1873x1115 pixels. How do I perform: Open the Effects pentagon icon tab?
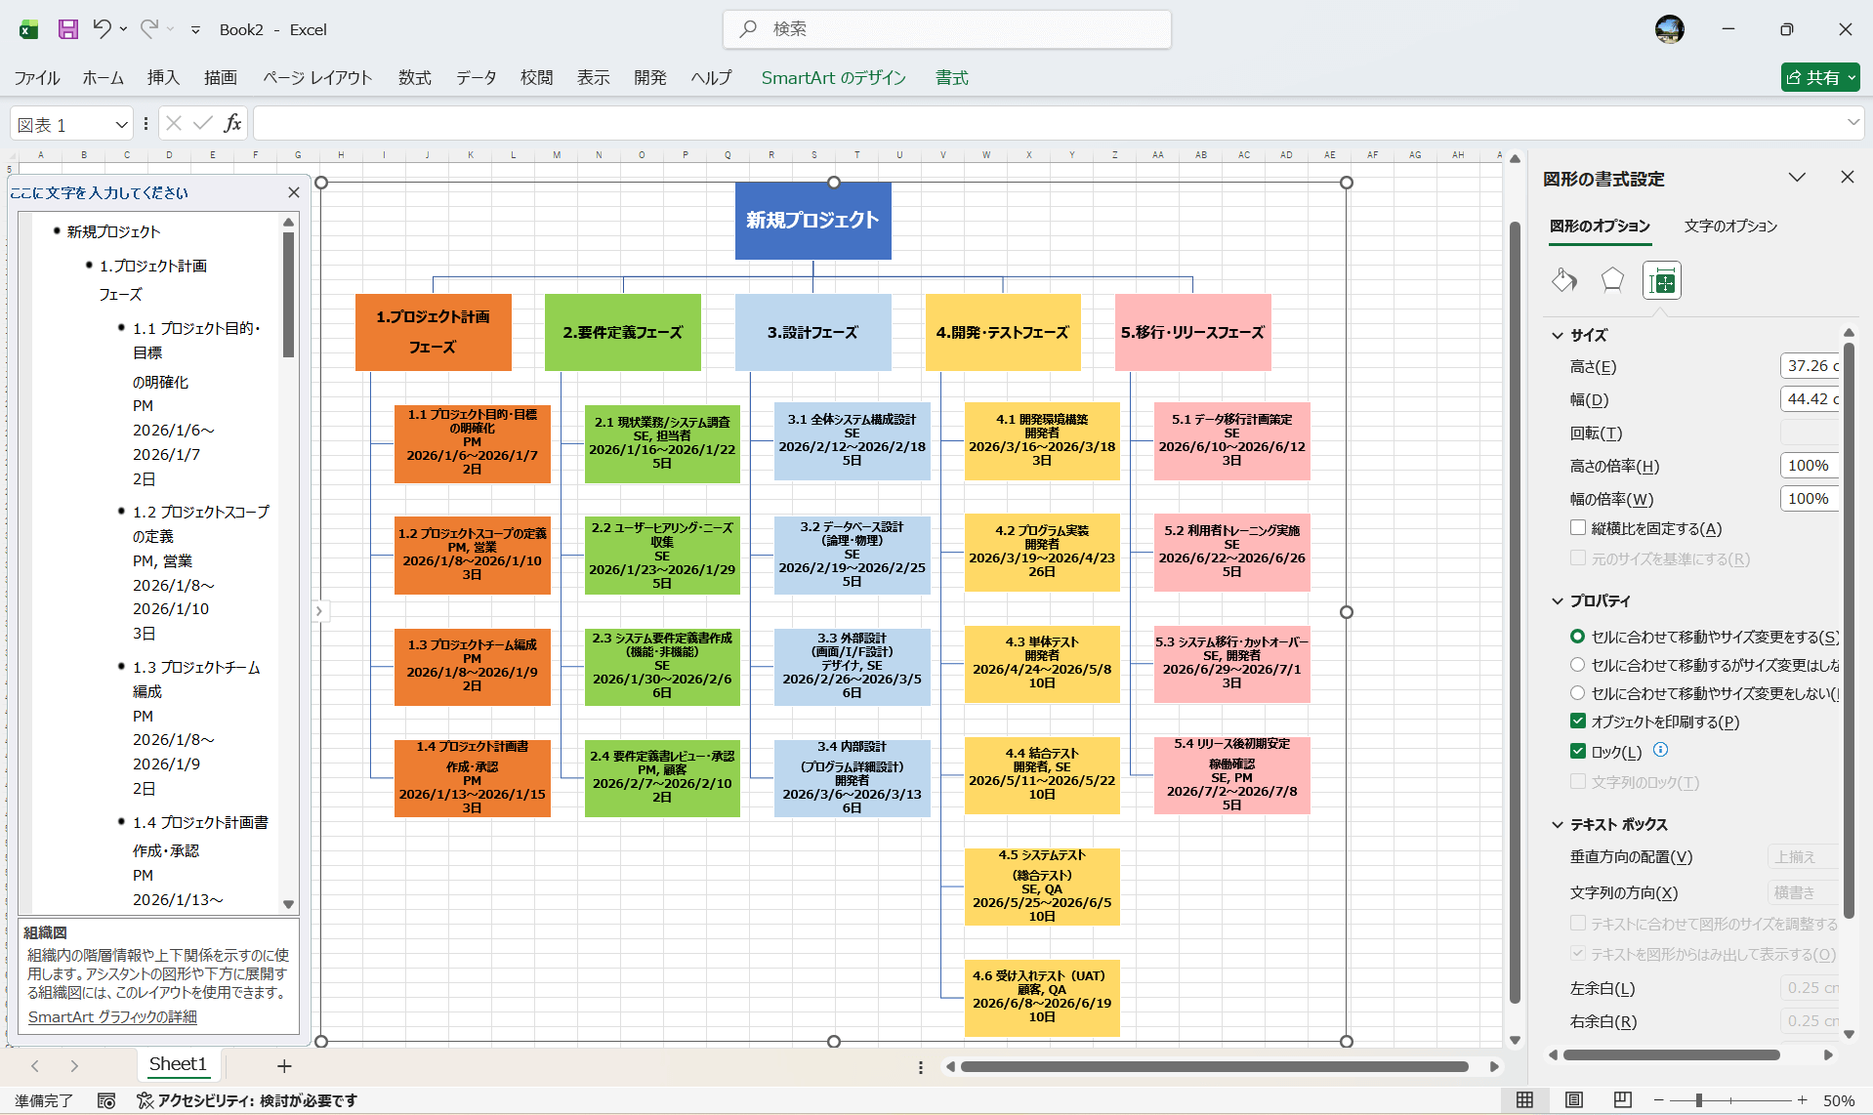point(1612,281)
